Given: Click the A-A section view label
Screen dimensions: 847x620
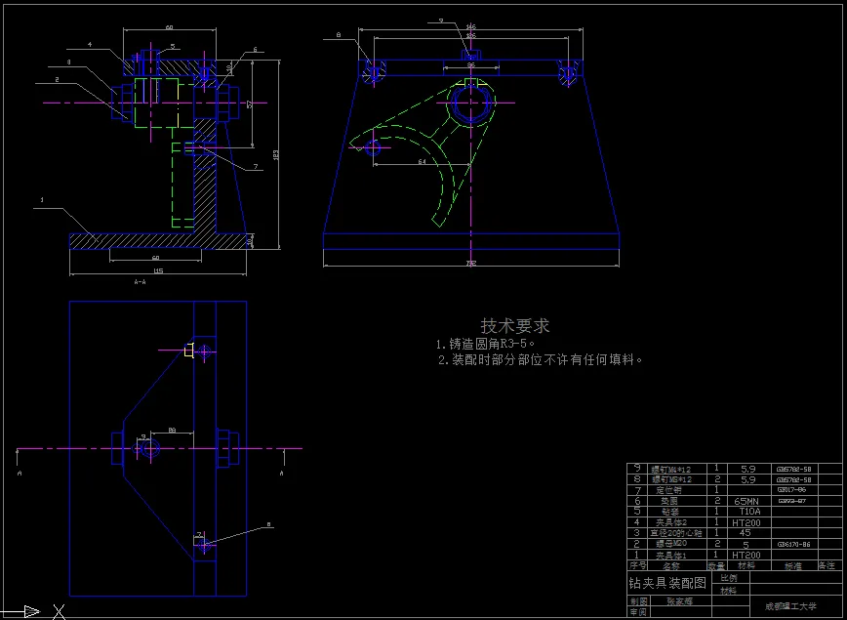Looking at the screenshot, I should click(140, 281).
